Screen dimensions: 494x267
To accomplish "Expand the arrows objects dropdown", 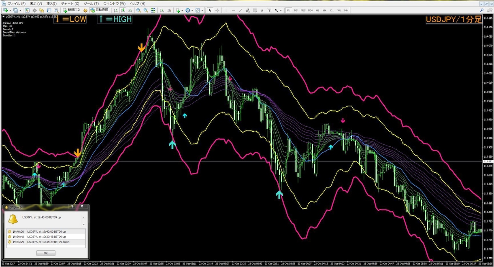I will (x=281, y=10).
